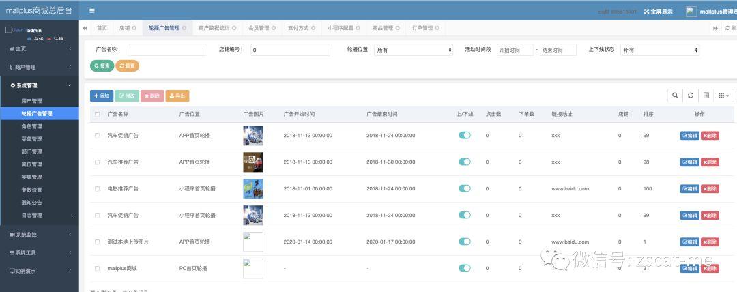
Task: Click the 开始时间 date field
Action: click(515, 50)
